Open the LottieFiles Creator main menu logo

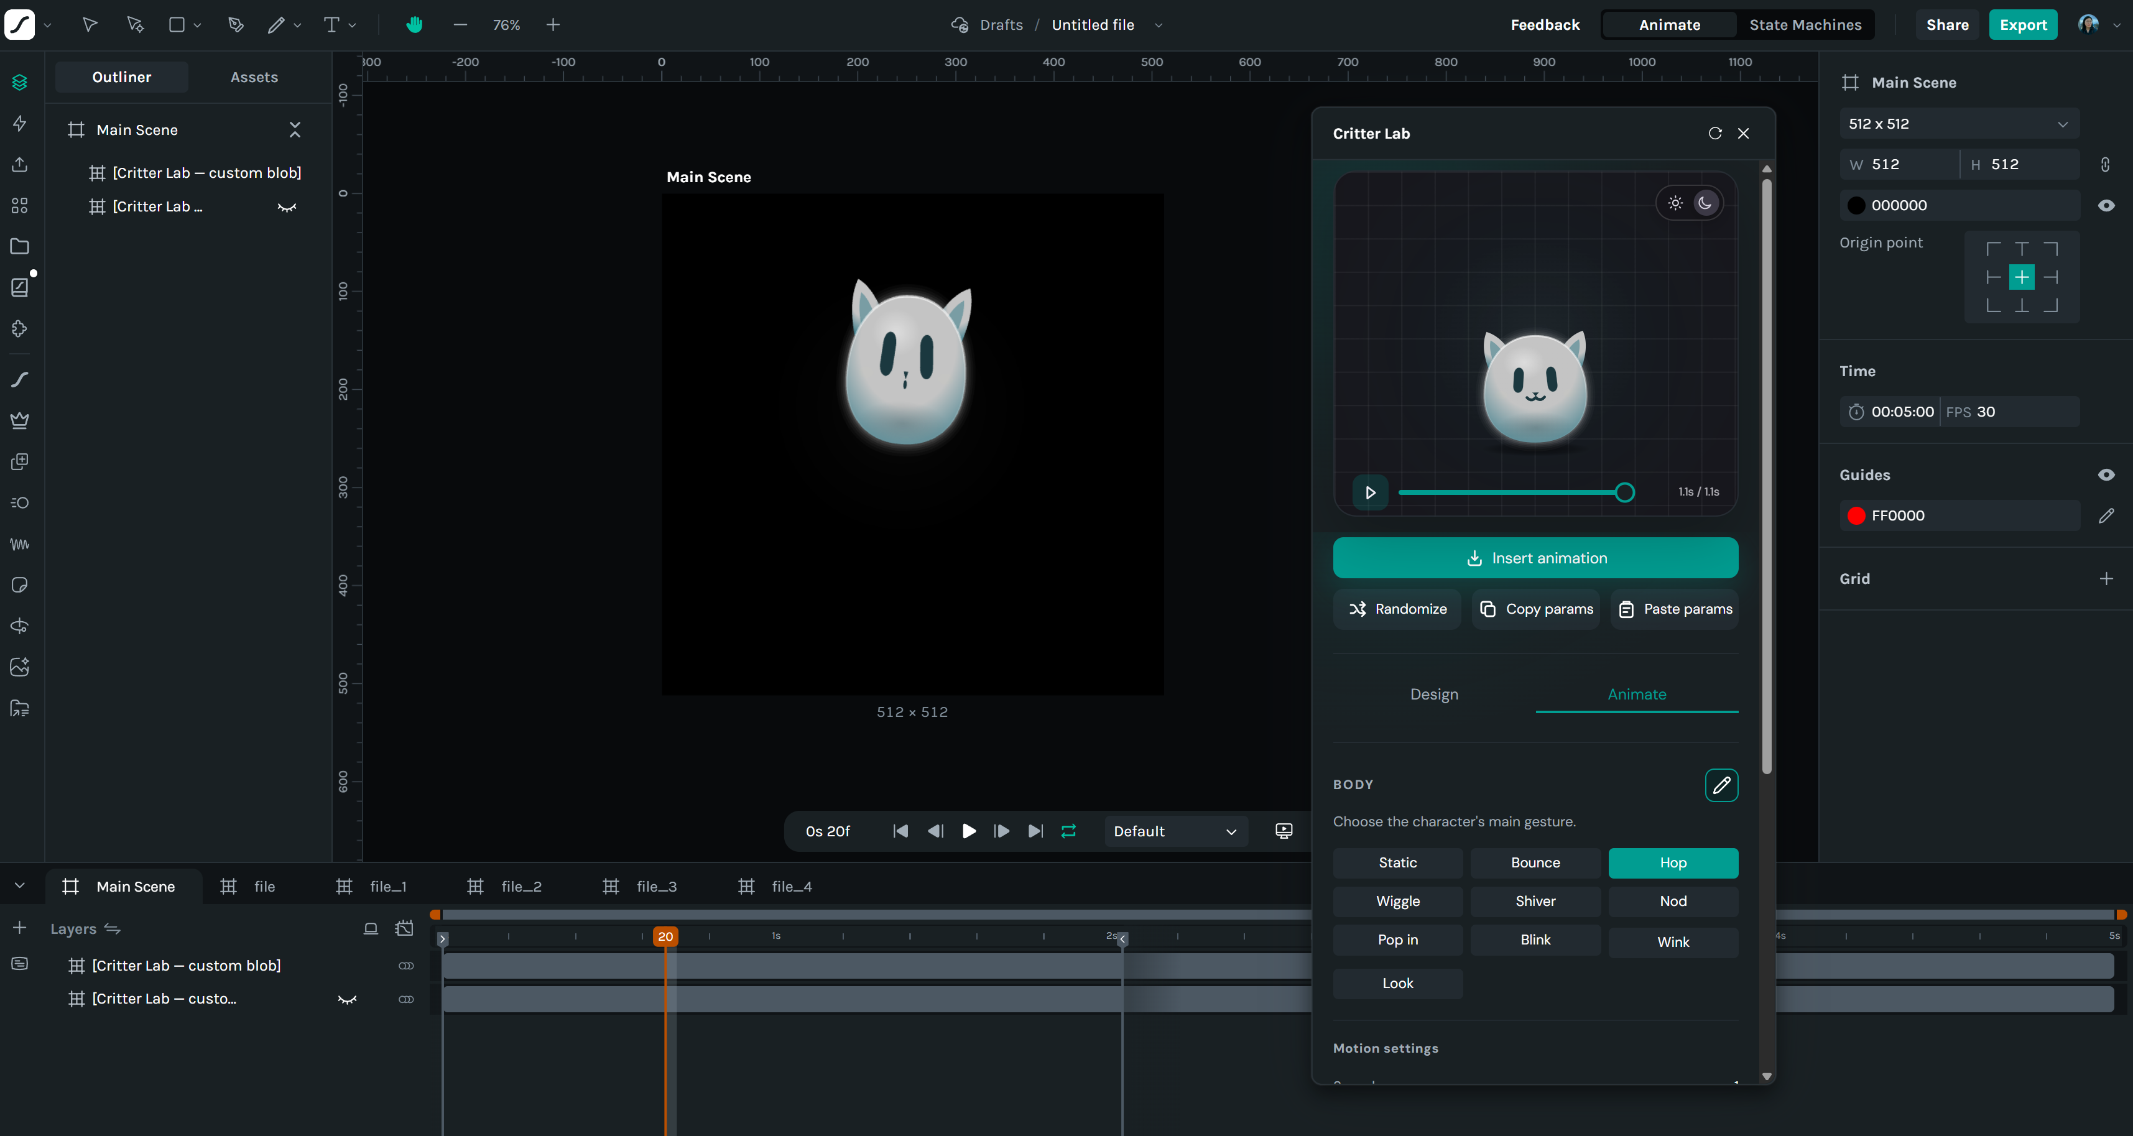click(x=20, y=25)
